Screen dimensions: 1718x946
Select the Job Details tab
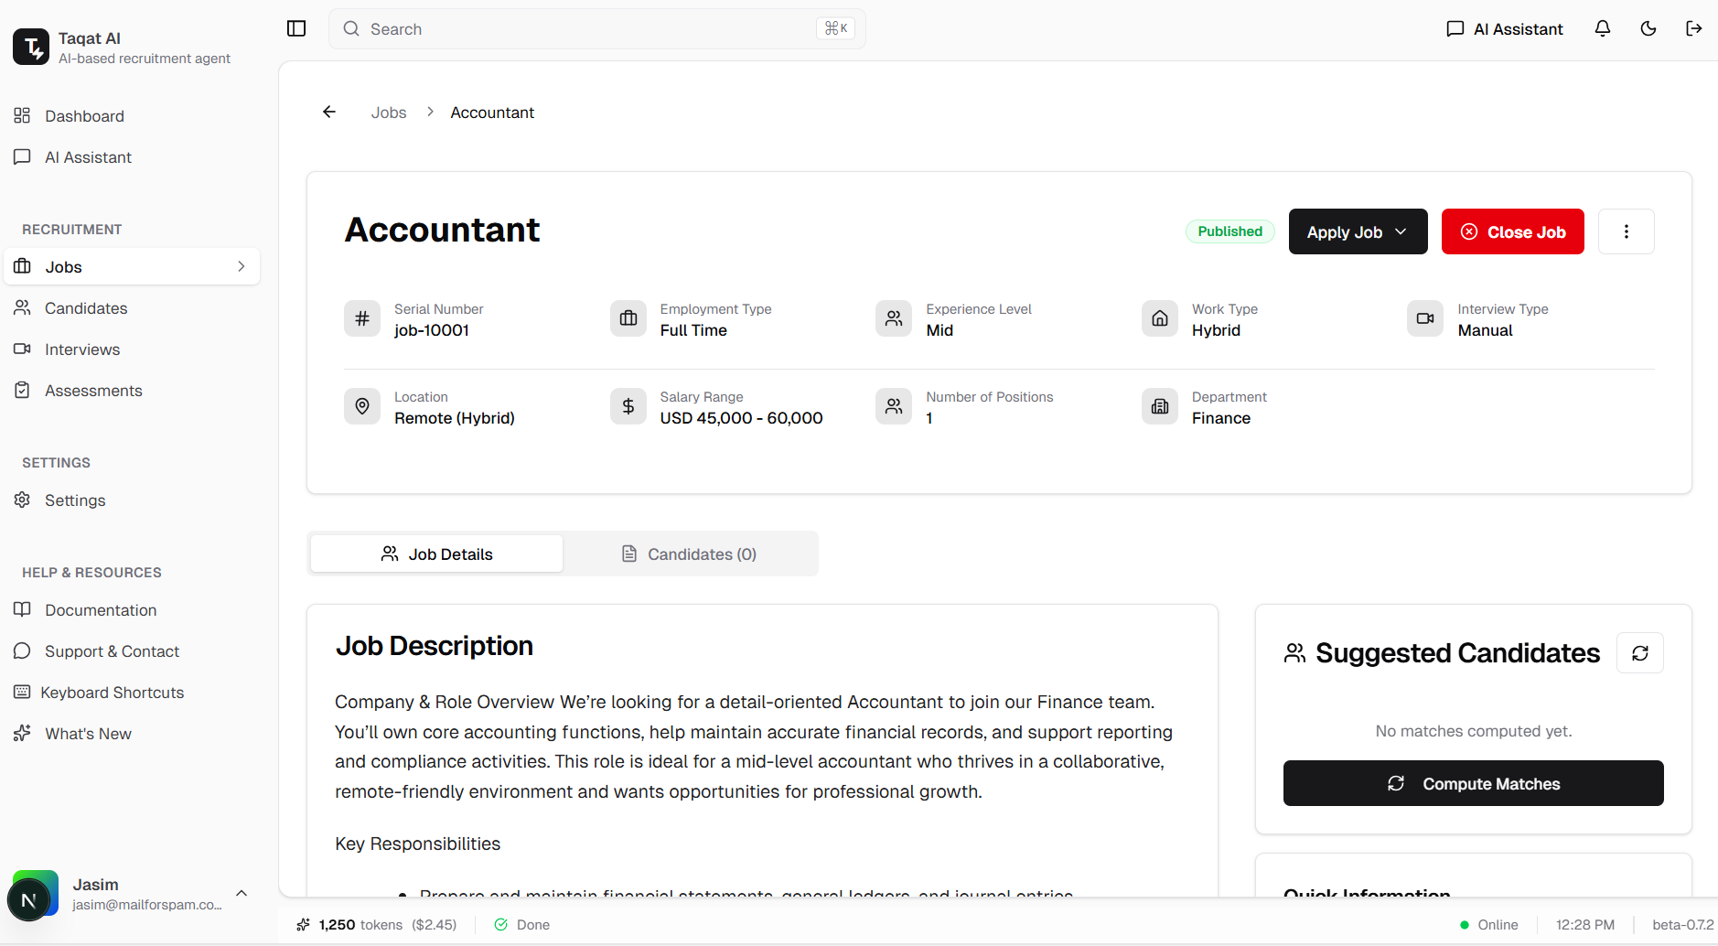point(436,554)
